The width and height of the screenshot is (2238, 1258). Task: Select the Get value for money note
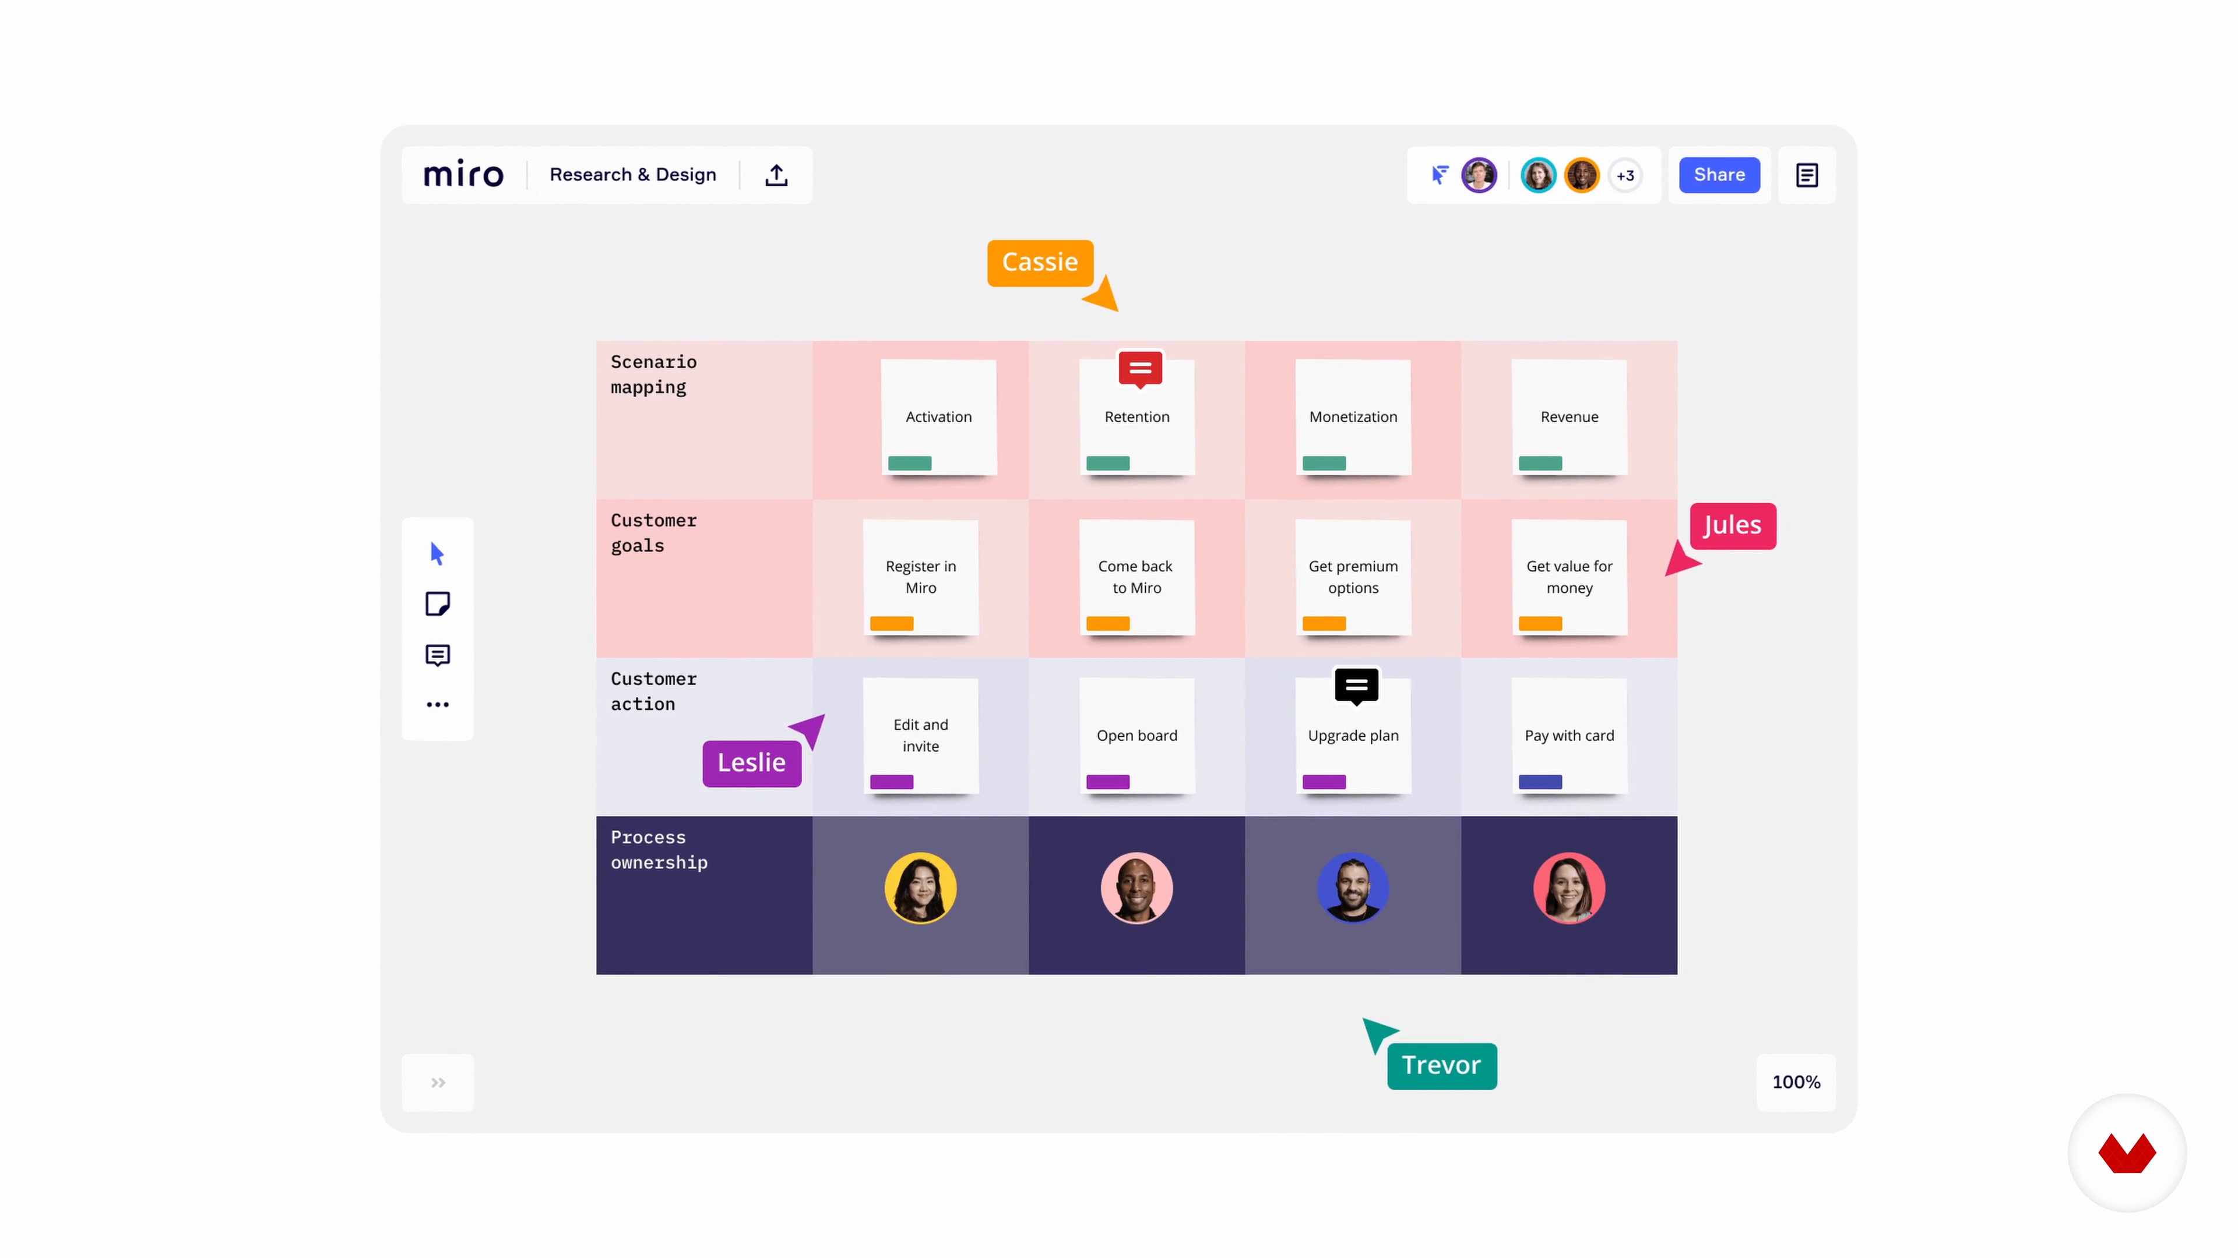click(x=1569, y=577)
